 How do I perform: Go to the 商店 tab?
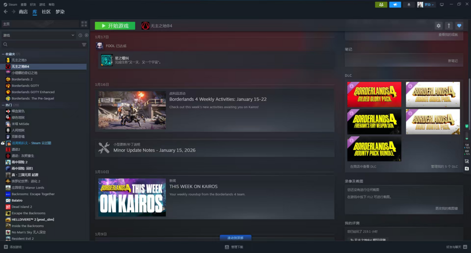[x=23, y=12]
